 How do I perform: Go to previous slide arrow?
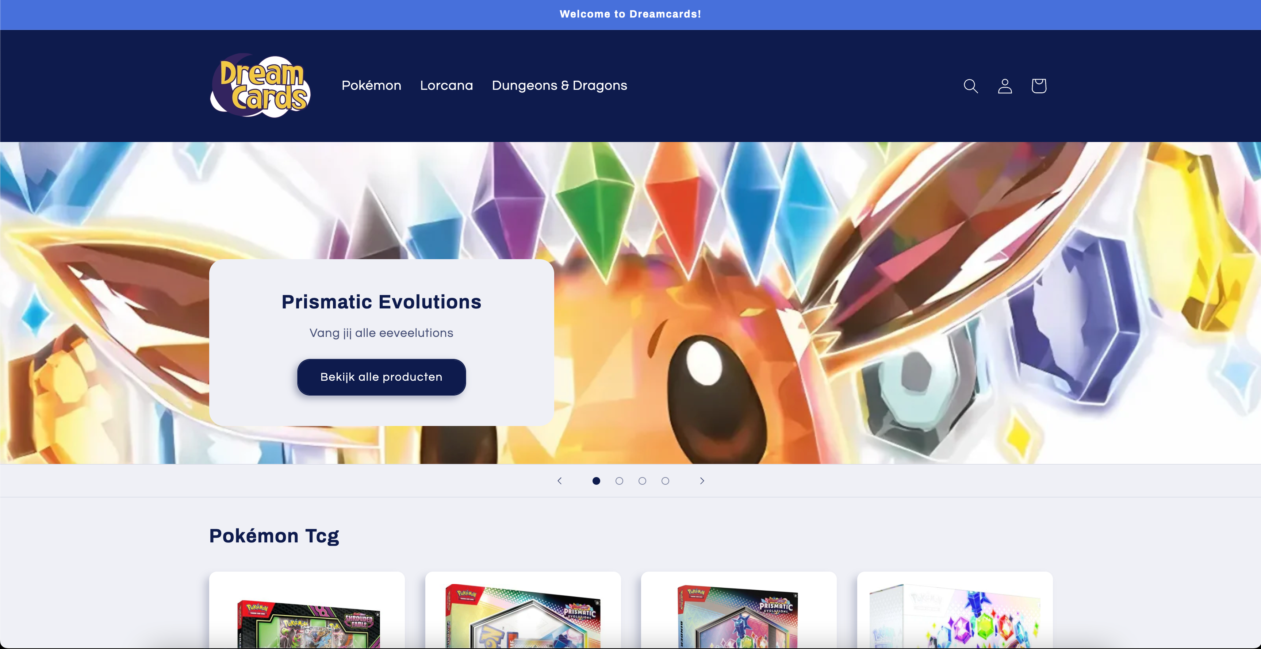pyautogui.click(x=560, y=481)
